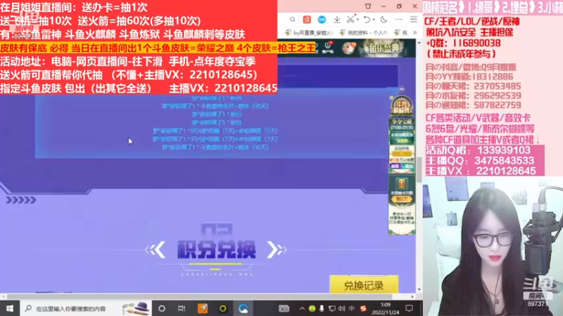Click the touch keyboard tray icon

(284, 308)
